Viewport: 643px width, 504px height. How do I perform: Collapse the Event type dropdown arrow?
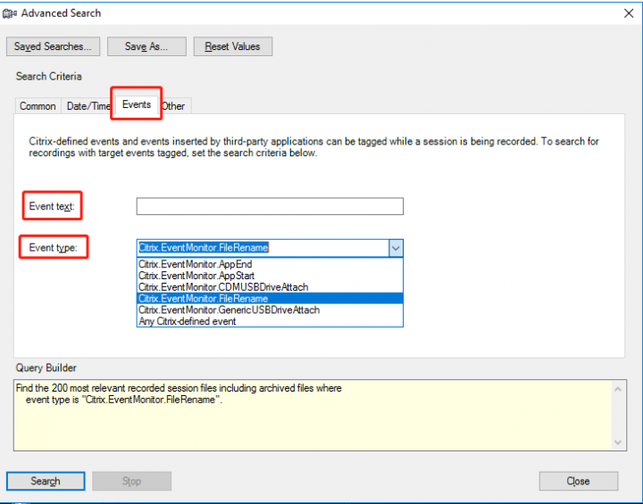396,248
